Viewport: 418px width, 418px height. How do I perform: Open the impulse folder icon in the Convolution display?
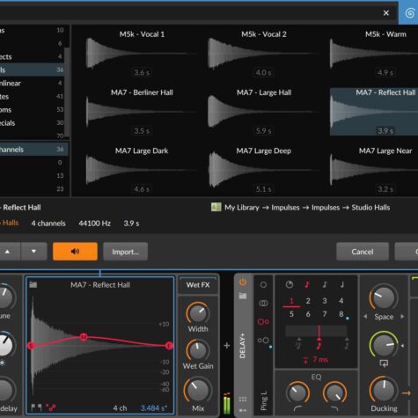33,284
